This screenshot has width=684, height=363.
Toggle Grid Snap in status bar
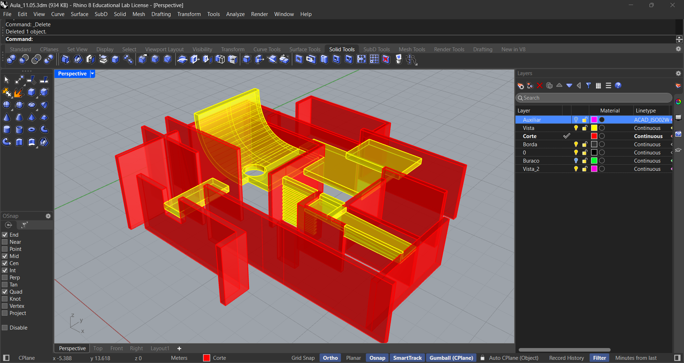(x=303, y=358)
